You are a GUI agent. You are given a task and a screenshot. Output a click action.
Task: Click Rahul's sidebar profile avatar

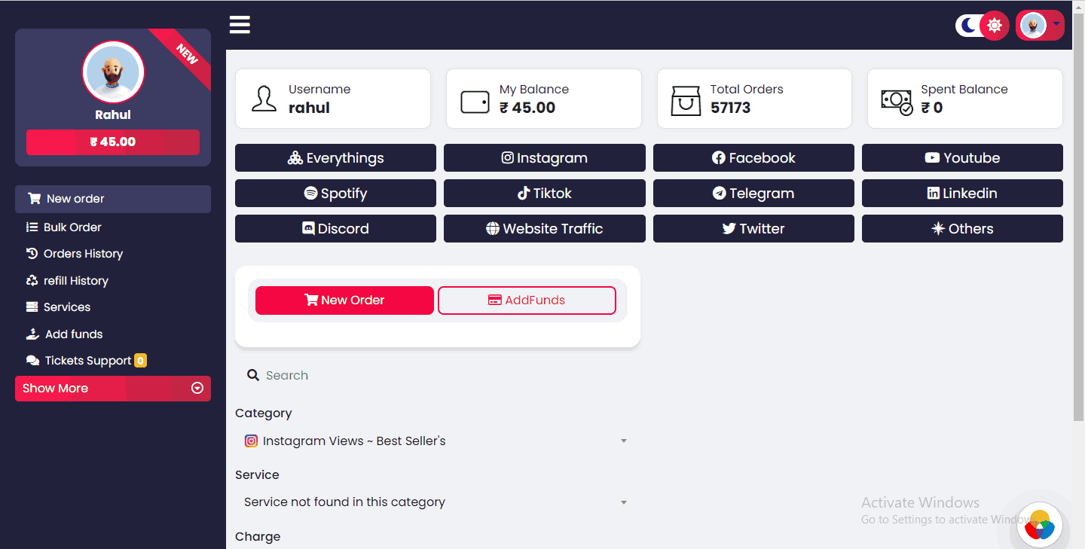(113, 72)
